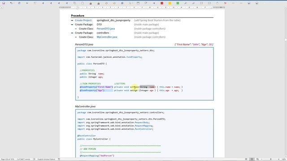Click the Undo arrow icon
287x161 pixels.
tap(11, 3)
